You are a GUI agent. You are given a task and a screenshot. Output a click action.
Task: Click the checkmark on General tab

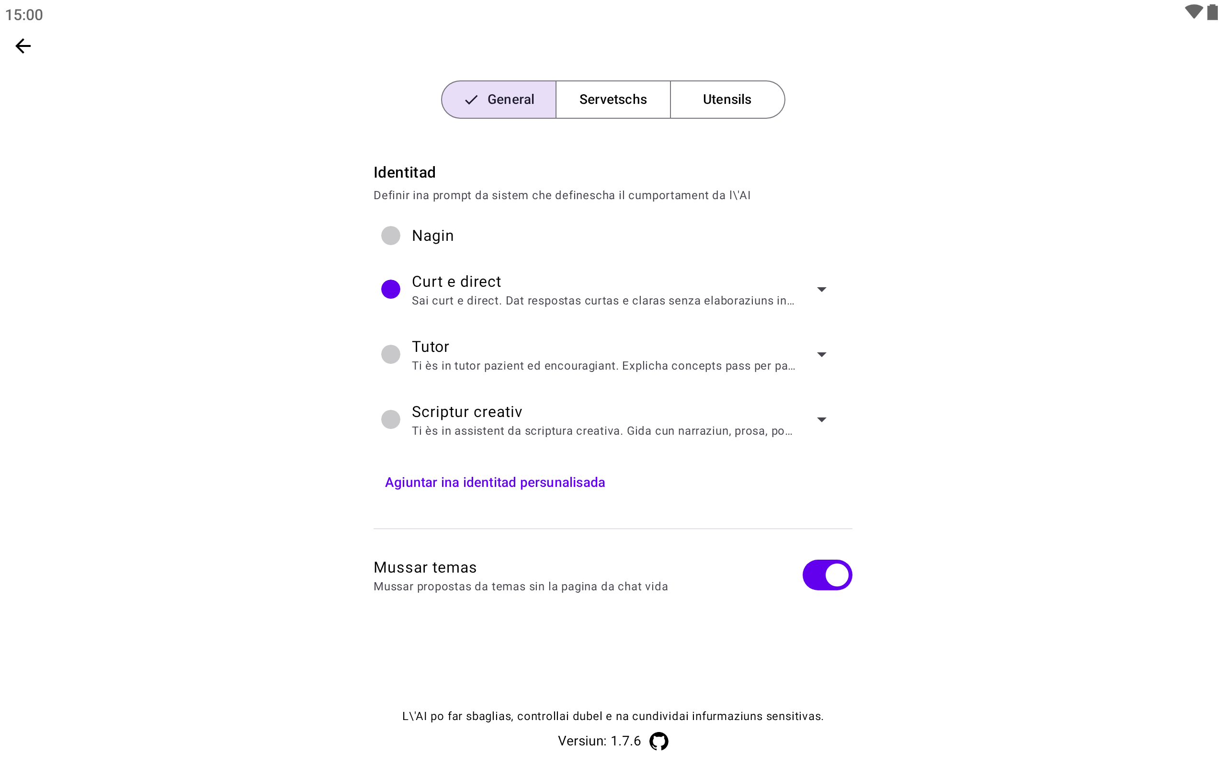coord(471,100)
